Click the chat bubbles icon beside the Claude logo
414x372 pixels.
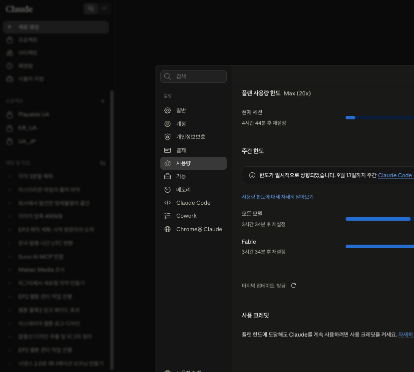tap(91, 8)
